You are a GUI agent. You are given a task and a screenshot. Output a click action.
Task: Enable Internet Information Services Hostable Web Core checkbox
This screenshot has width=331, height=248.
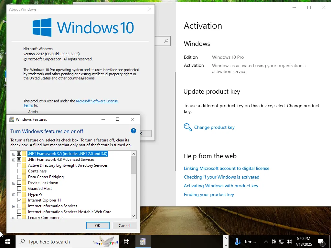coord(19,212)
